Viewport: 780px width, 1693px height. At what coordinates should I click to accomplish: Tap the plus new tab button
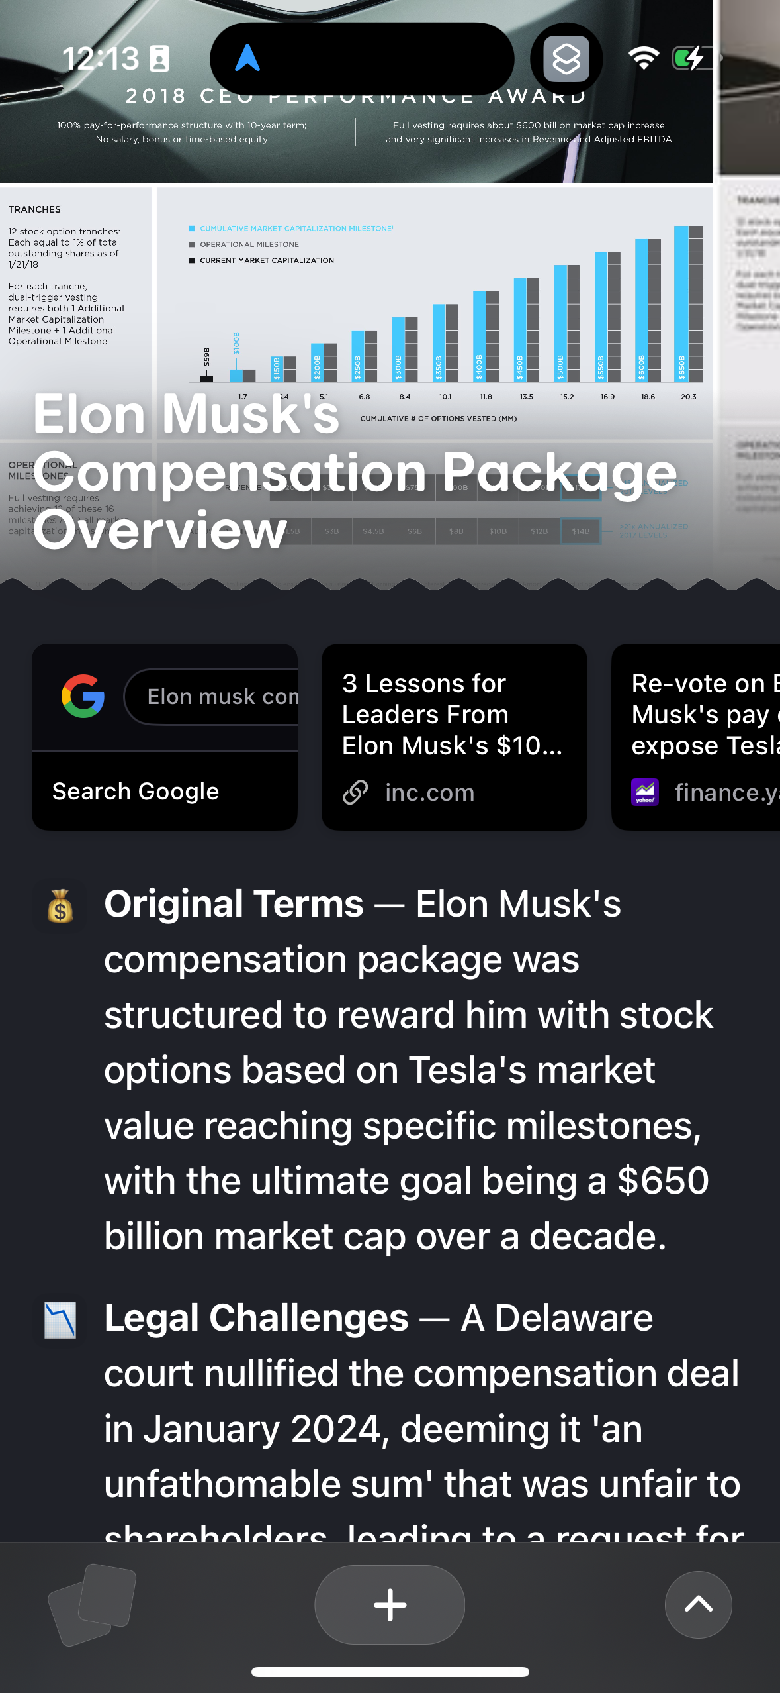pyautogui.click(x=390, y=1604)
